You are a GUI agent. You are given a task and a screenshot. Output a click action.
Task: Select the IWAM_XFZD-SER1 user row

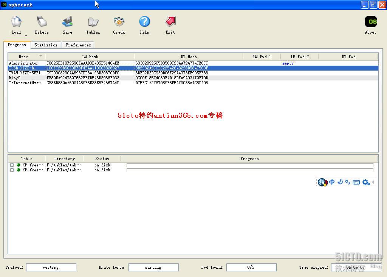point(193,73)
